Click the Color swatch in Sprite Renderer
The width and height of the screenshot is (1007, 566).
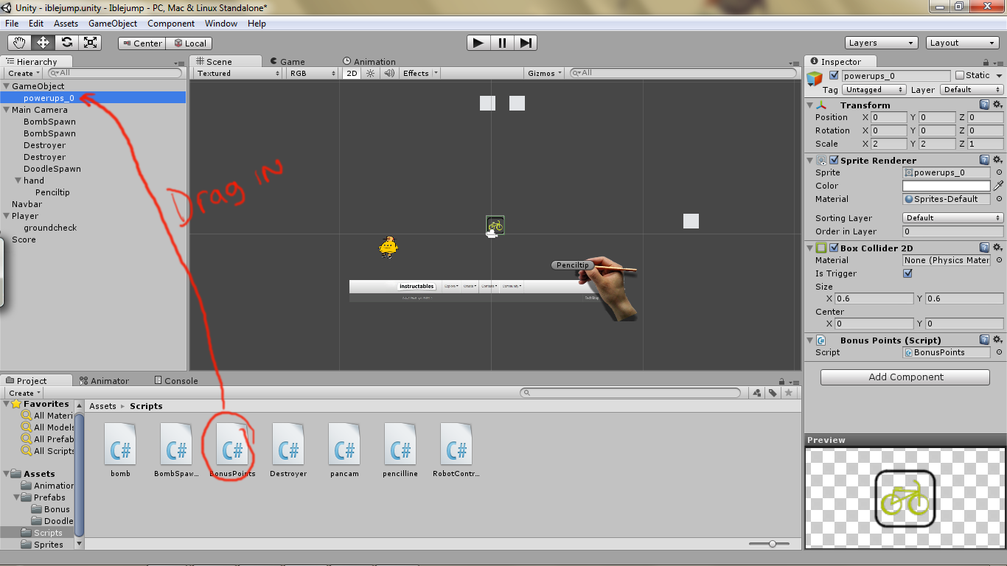947,186
